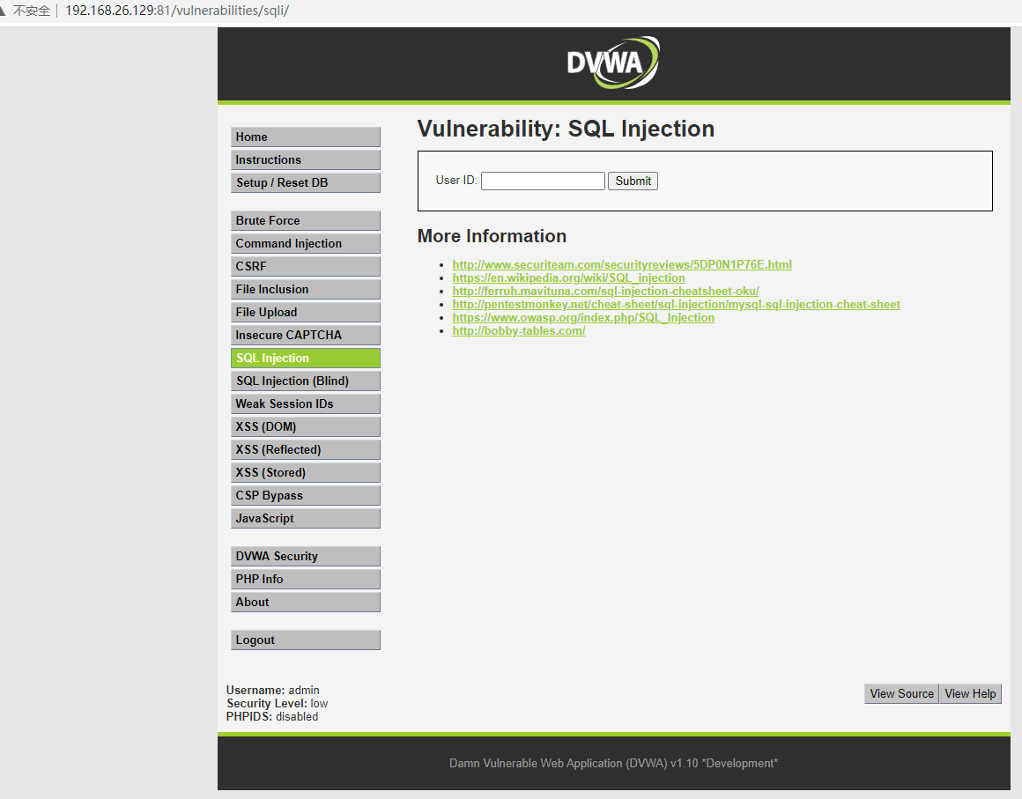Open the owasp.org SQL_Injection link
Viewport: 1022px width, 799px height.
tap(583, 317)
